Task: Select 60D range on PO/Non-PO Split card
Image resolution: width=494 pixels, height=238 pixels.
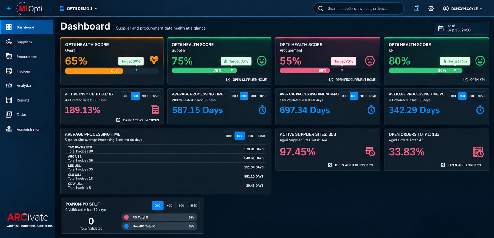Action: (170, 206)
